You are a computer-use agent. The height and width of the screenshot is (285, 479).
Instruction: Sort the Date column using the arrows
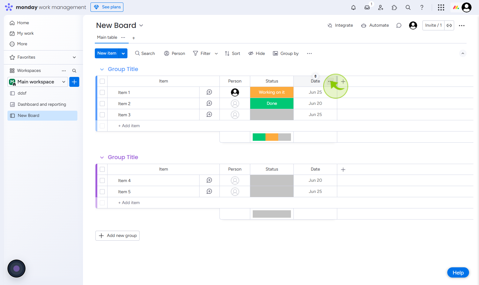coord(315,76)
